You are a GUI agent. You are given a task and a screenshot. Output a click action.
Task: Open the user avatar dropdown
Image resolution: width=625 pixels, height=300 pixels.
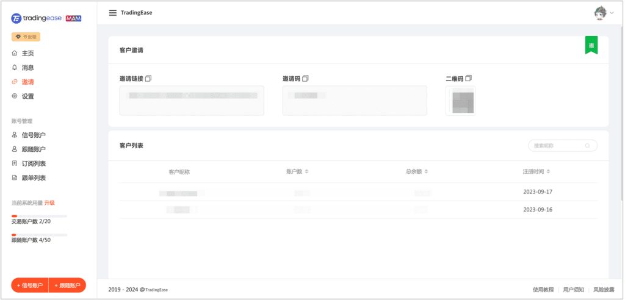(604, 13)
